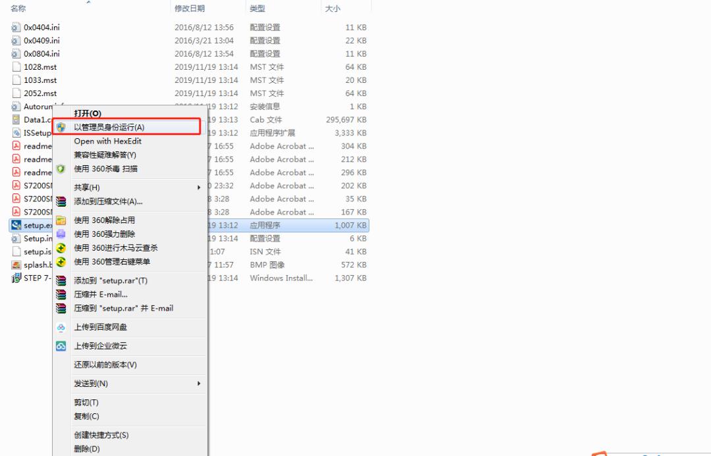Click the ISSetup file icon

click(x=16, y=133)
